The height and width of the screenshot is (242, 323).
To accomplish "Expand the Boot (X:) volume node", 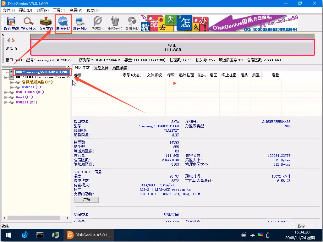I will pos(6,97).
